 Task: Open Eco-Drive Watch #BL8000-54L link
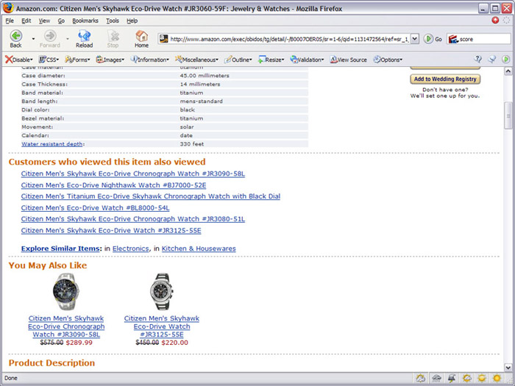(x=95, y=208)
